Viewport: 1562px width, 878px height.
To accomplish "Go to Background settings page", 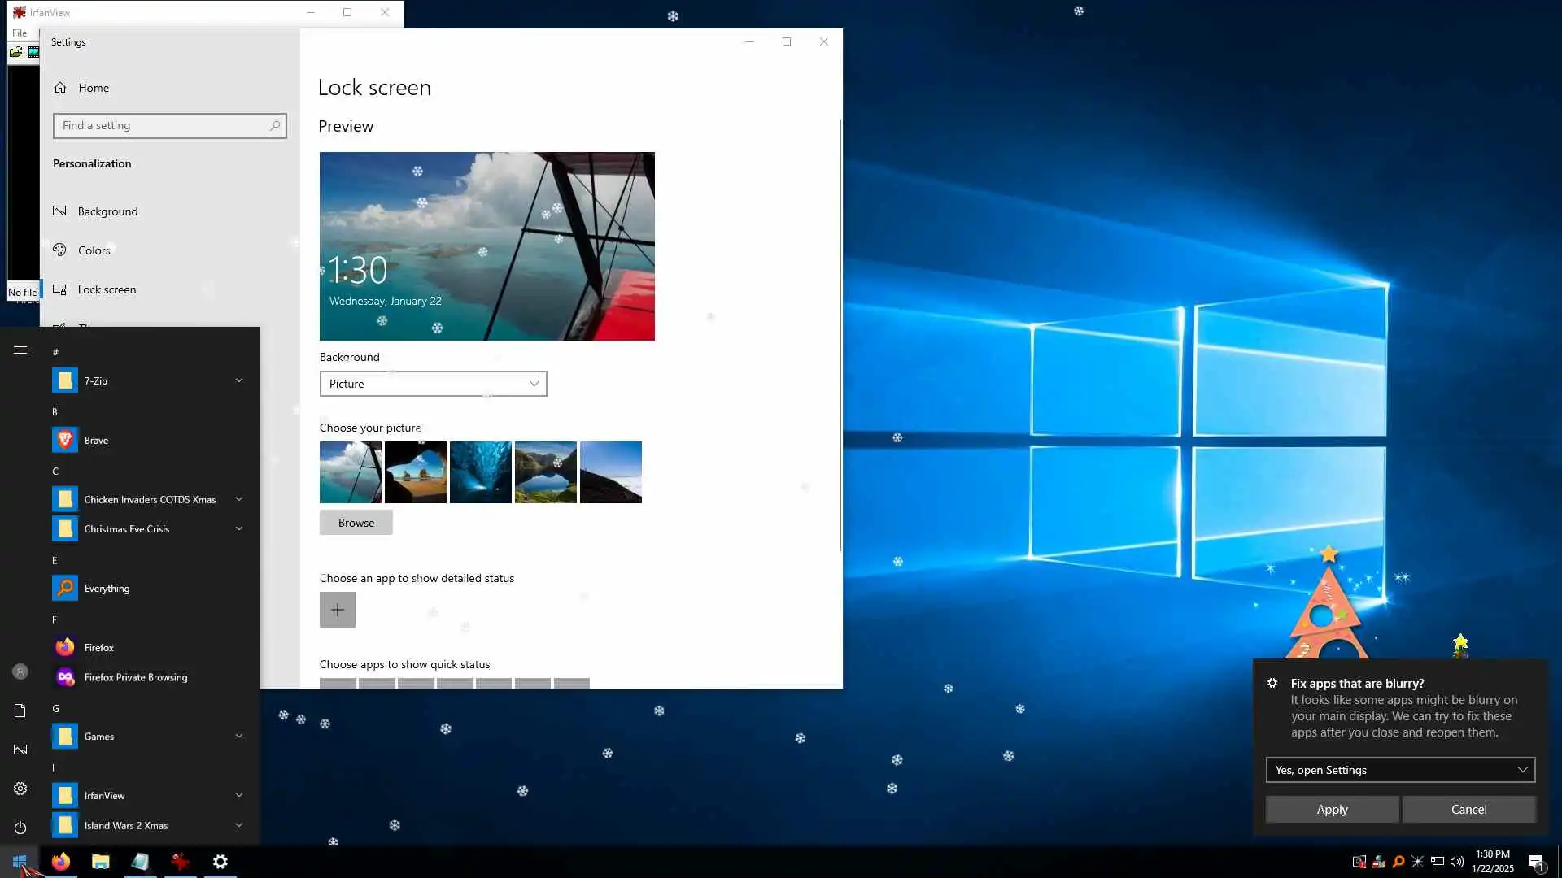I will [x=107, y=211].
